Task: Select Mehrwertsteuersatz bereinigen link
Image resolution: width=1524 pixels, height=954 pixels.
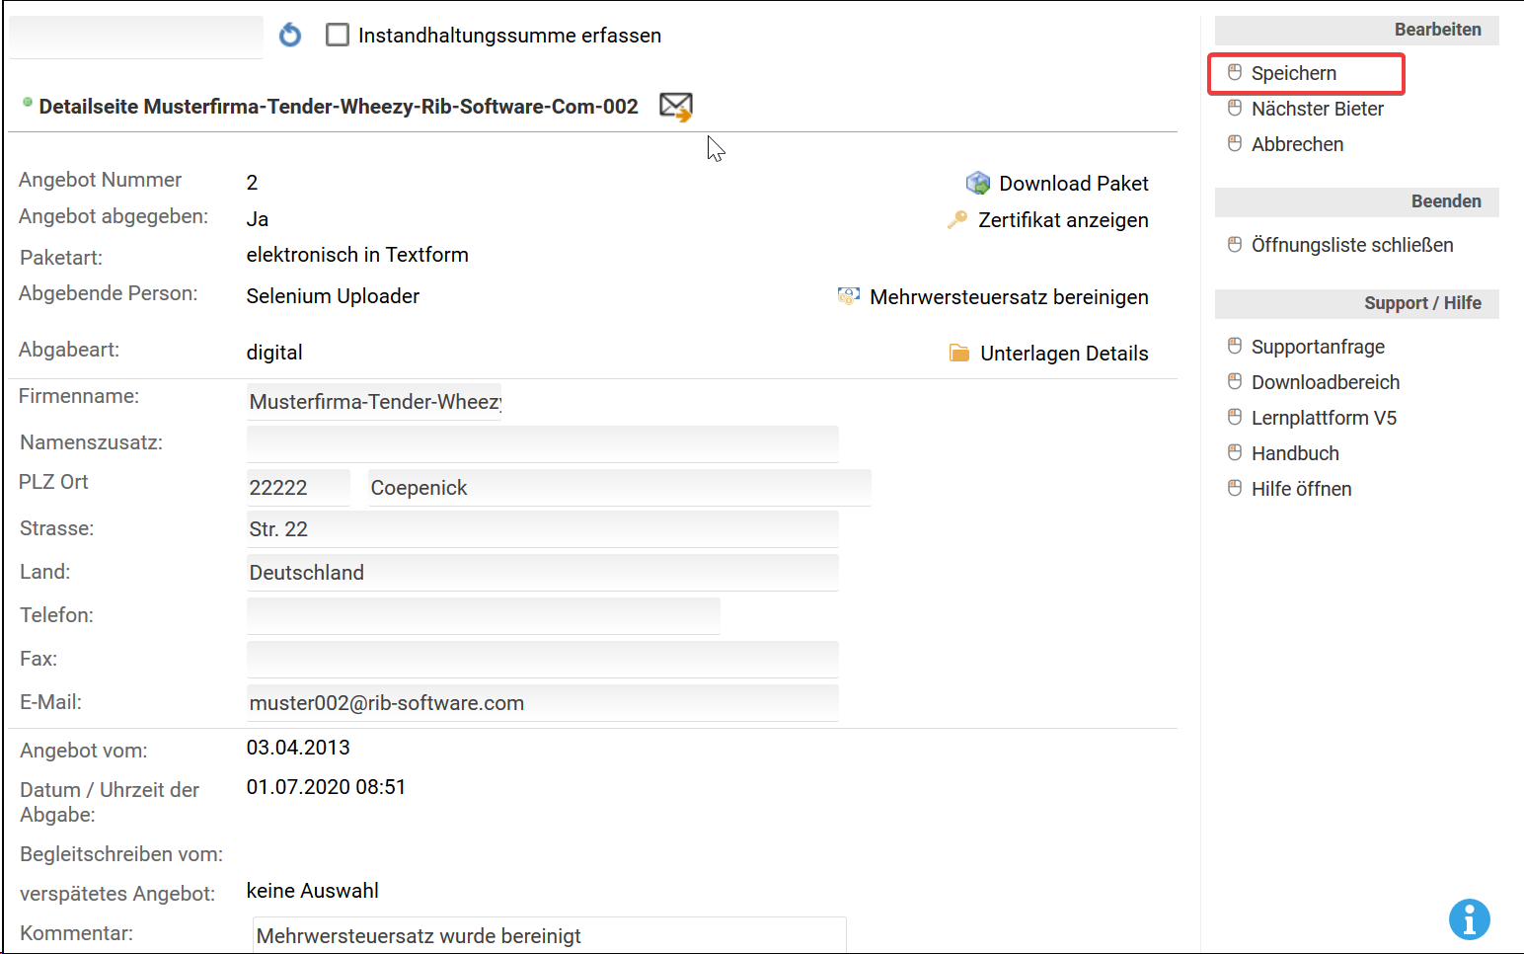Action: 1009,297
